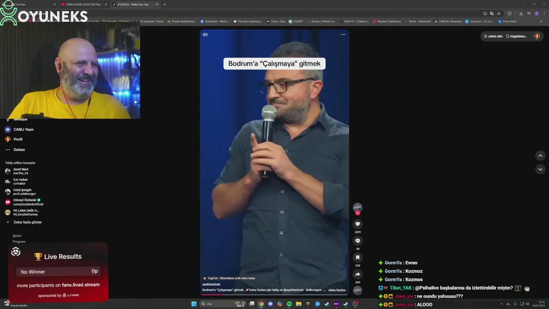Open followed account 90 LARA DAİR H...
549x309 pixels.
click(21, 212)
